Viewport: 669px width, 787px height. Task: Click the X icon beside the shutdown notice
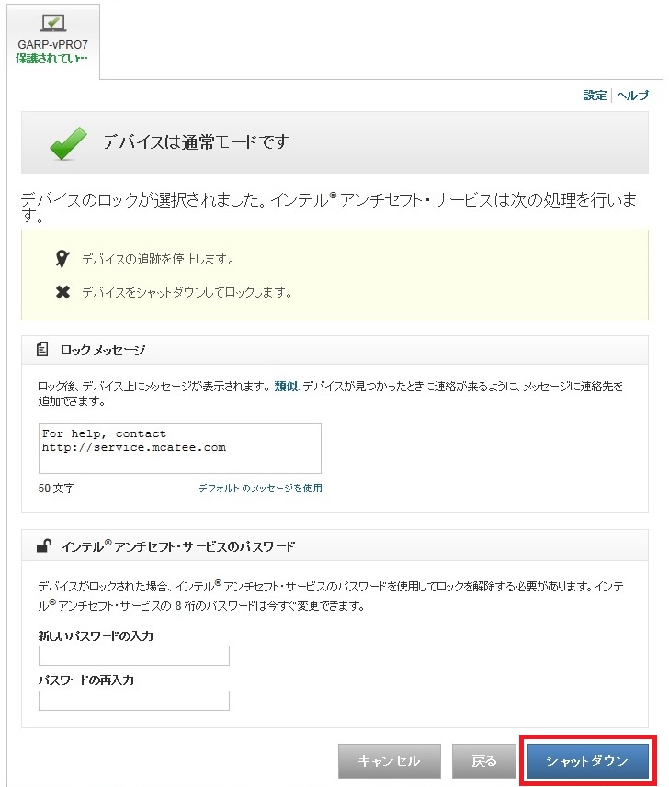pos(62,293)
